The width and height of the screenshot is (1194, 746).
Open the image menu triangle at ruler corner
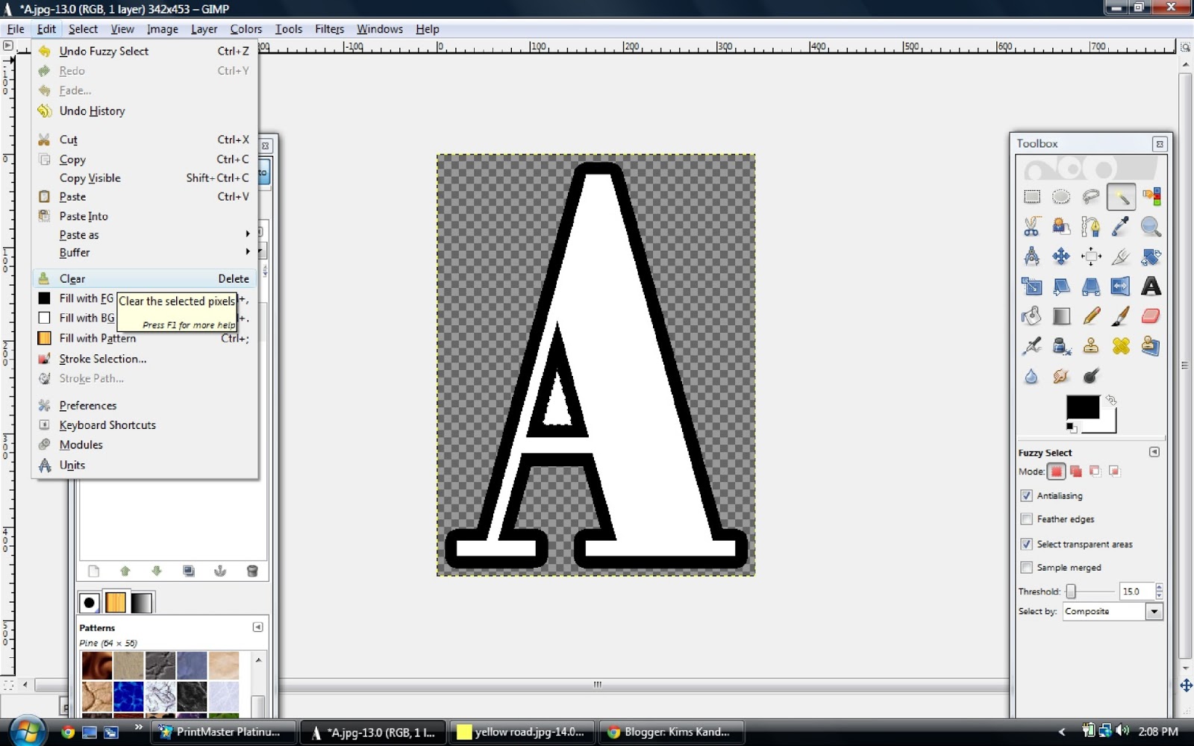pos(7,46)
